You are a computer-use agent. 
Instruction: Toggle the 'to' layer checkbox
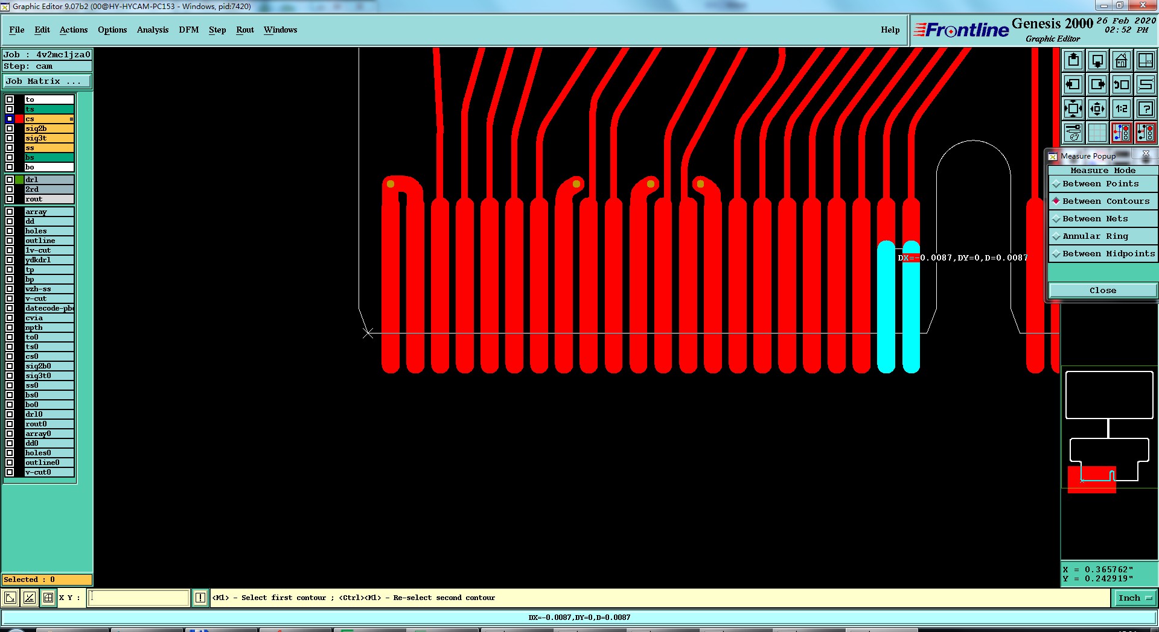[10, 100]
